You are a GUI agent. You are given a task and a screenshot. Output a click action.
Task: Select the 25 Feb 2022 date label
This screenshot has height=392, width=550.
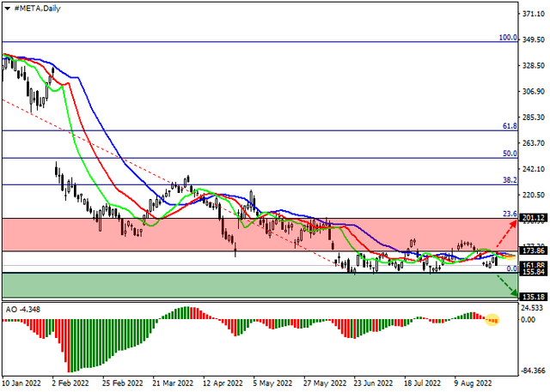coord(123,383)
